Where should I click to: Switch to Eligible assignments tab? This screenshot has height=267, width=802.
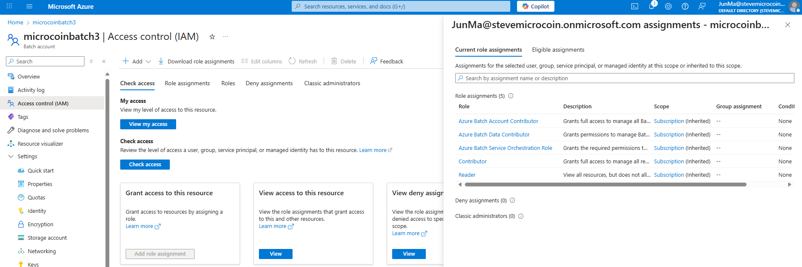pos(558,50)
